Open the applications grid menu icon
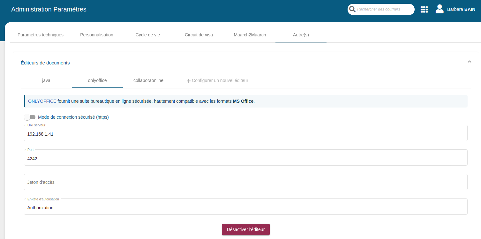Screen dimensions: 481x239 coord(424,10)
